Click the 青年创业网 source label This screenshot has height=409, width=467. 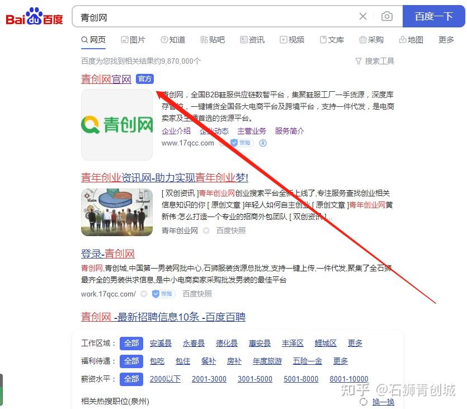[180, 231]
